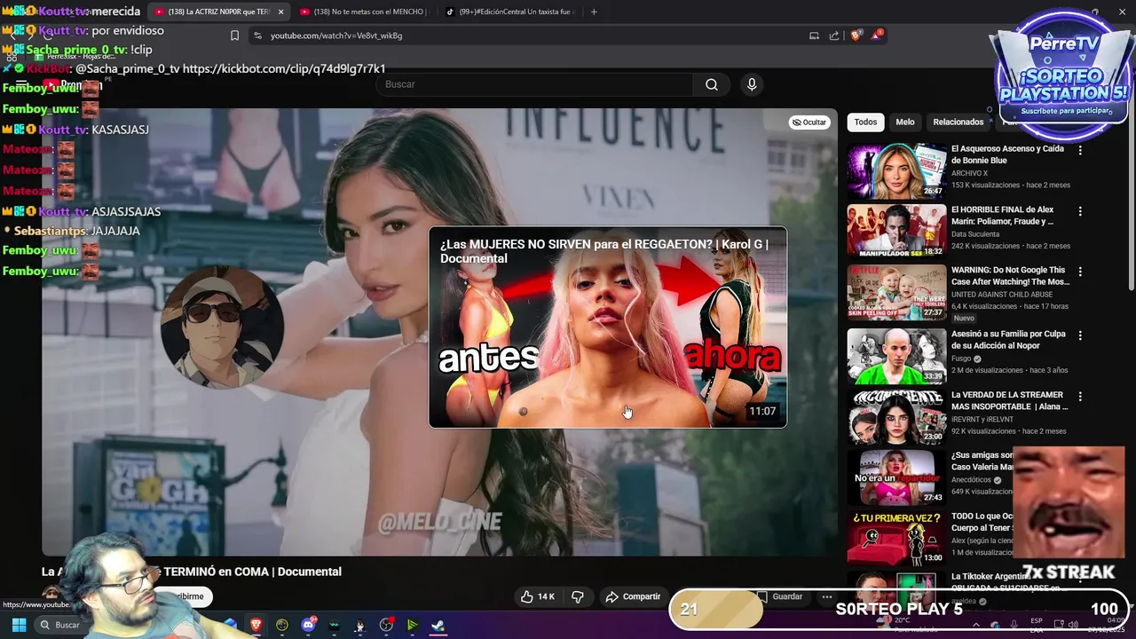The image size is (1136, 639).
Task: Click the Guardar save button
Action: (x=780, y=596)
